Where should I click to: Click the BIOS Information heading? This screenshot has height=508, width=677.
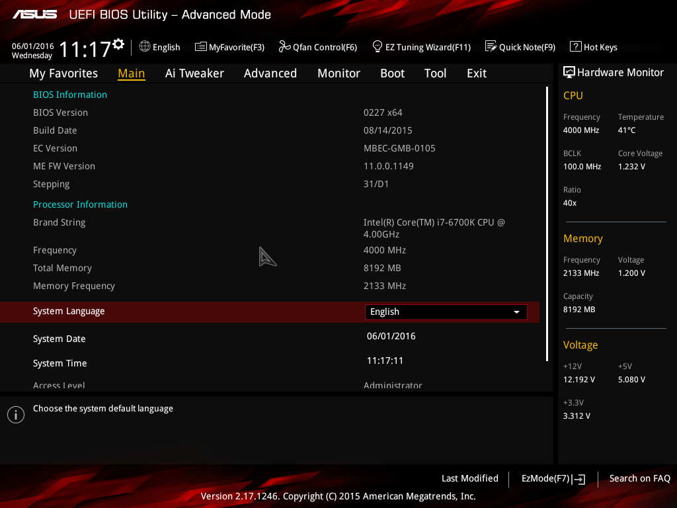click(x=70, y=95)
